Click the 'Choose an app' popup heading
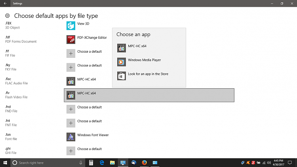The height and width of the screenshot is (167, 297). coord(133,34)
